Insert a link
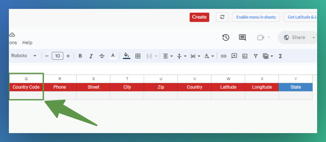 [x=223, y=56]
